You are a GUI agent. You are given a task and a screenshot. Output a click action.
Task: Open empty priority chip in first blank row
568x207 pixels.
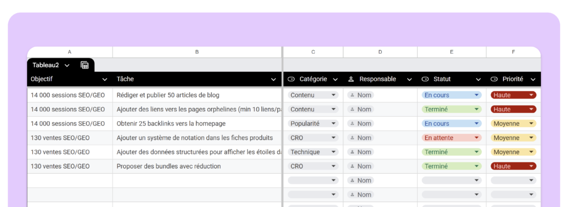513,180
